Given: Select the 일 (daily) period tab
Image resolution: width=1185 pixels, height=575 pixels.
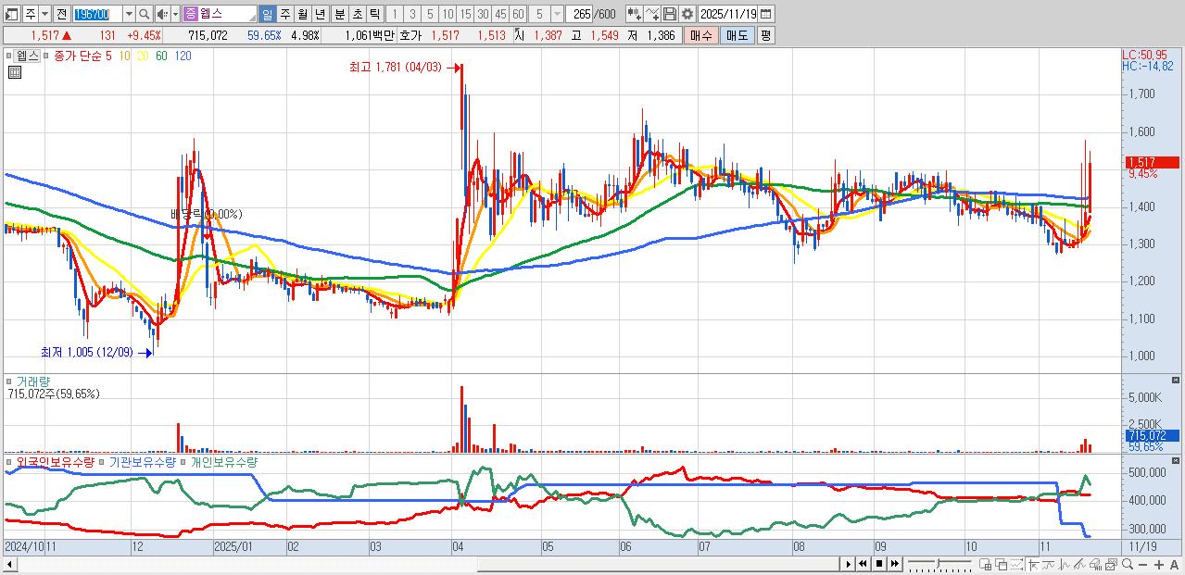Looking at the screenshot, I should pos(267,14).
